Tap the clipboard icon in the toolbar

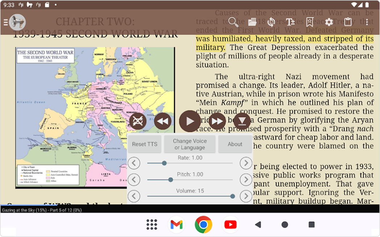348,22
